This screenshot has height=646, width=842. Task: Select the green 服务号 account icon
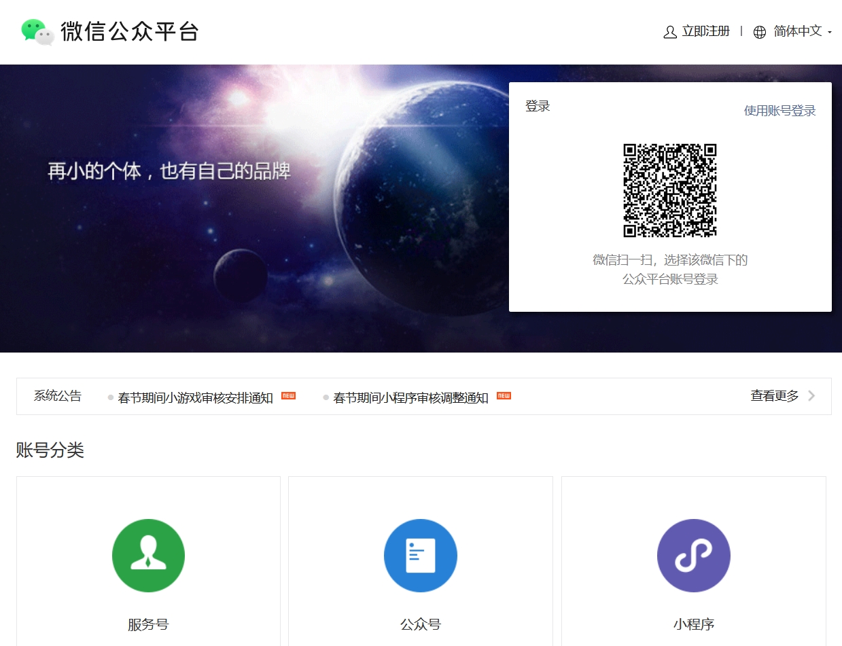[x=148, y=555]
